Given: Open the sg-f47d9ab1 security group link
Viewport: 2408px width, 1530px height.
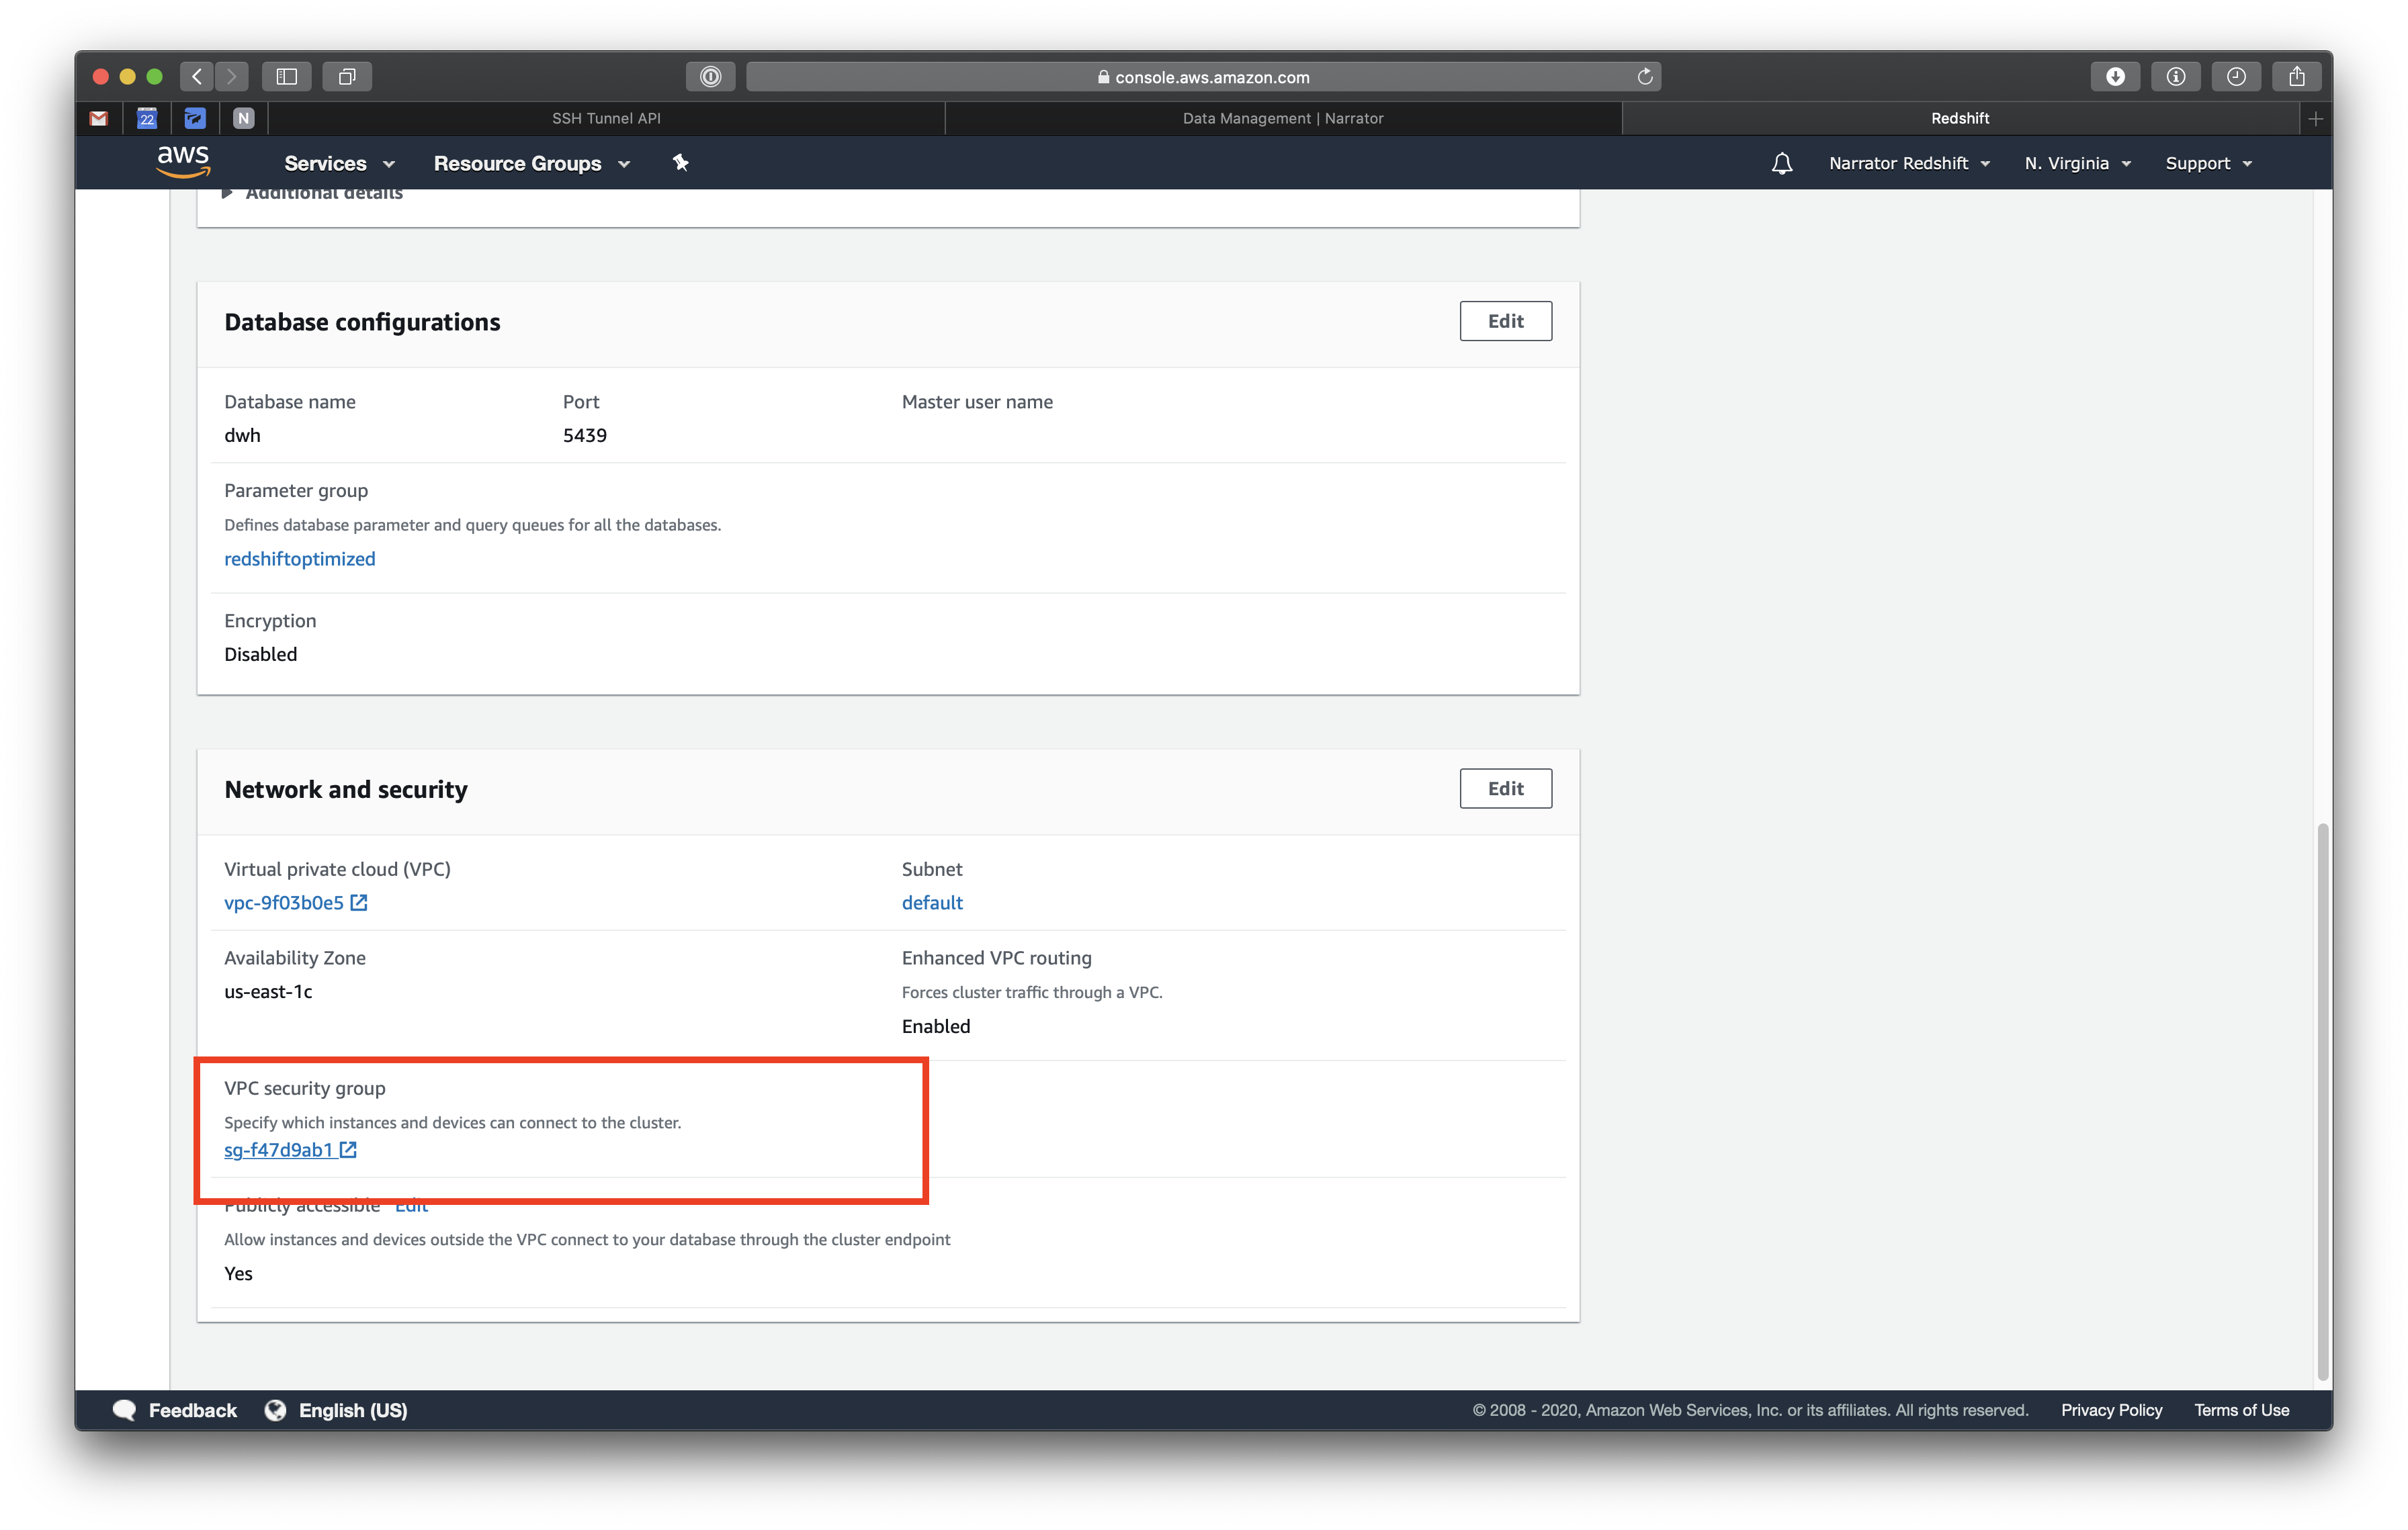Looking at the screenshot, I should pyautogui.click(x=278, y=1149).
